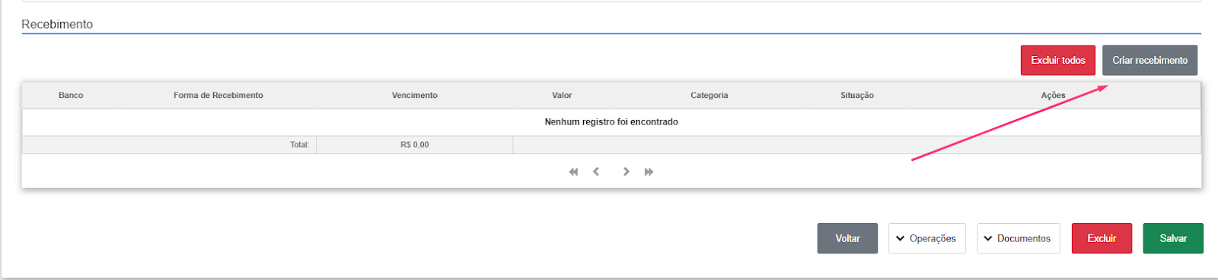
Task: Click the Documentos dropdown chevron icon
Action: [988, 238]
